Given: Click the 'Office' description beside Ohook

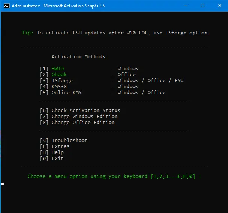Looking at the screenshot, I should click(127, 74).
